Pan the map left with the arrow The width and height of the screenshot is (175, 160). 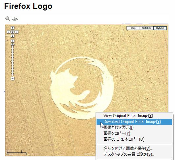(x=8, y=32)
